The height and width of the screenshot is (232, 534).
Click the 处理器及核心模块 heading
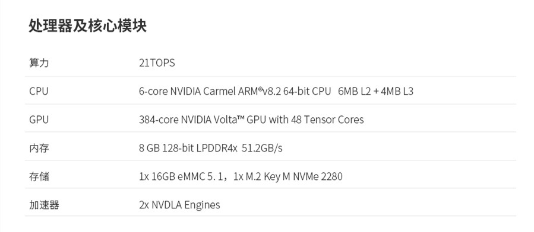click(87, 26)
